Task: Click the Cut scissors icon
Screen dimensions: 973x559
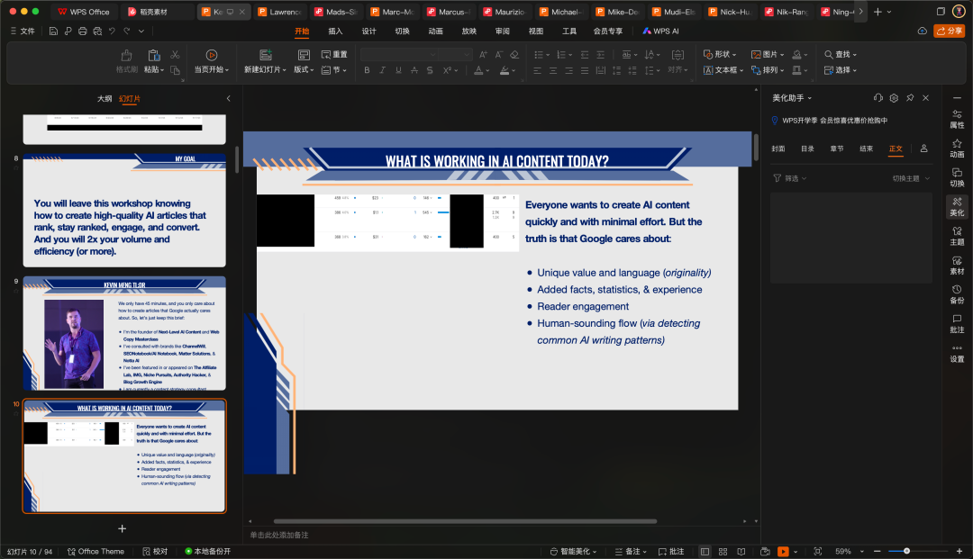Action: click(175, 55)
